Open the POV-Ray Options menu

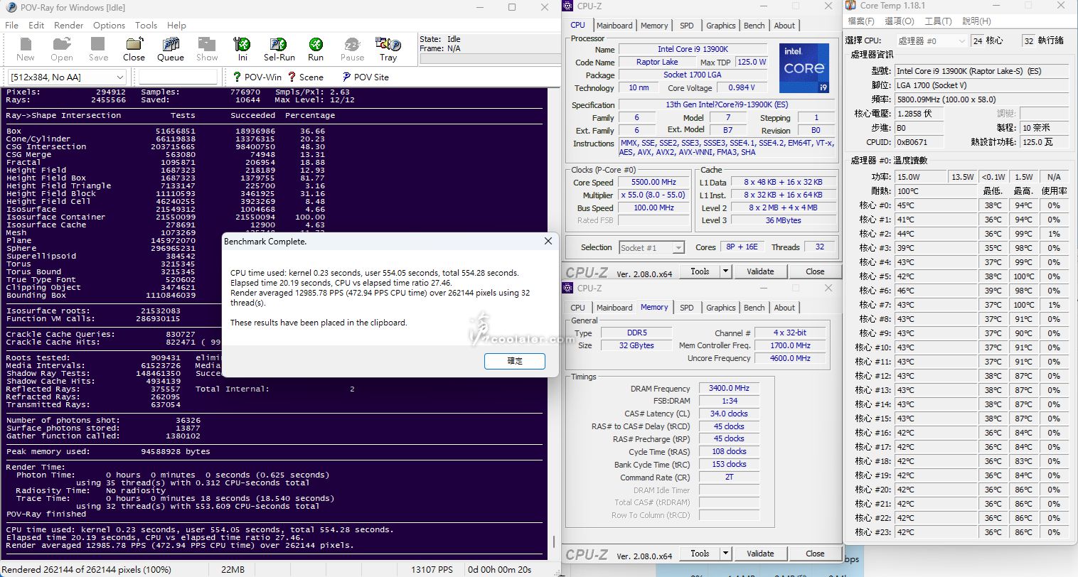(x=109, y=25)
